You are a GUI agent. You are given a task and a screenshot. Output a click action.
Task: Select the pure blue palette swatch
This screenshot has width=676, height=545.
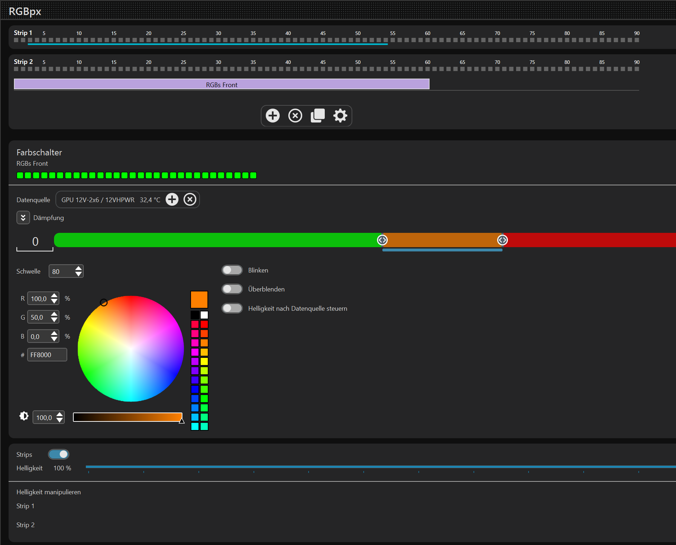(195, 389)
